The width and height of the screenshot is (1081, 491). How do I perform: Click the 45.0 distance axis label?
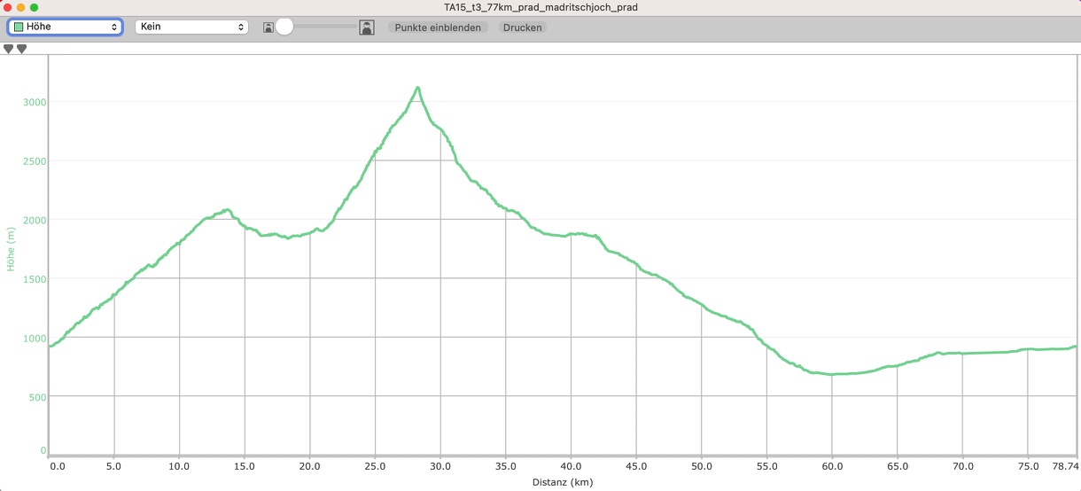pos(636,465)
